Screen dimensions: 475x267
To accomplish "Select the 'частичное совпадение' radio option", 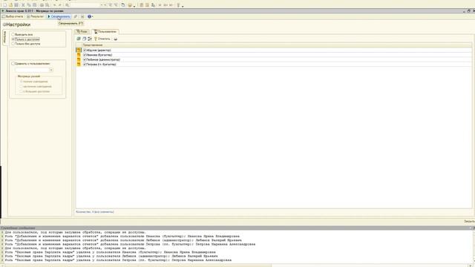I will point(21,86).
